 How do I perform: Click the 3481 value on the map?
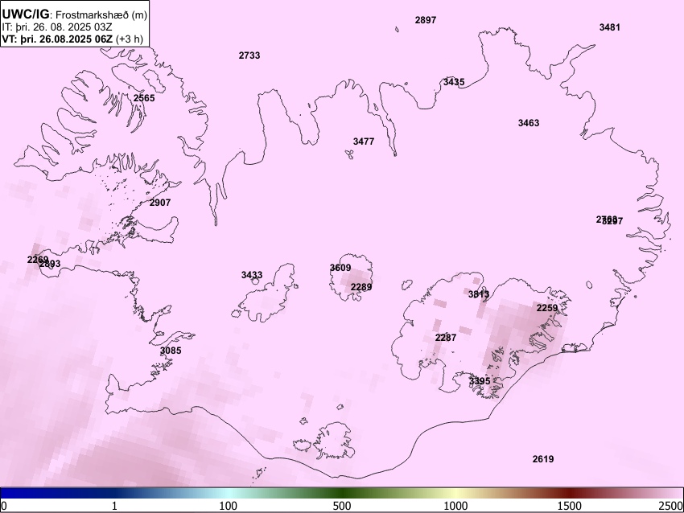tap(609, 27)
